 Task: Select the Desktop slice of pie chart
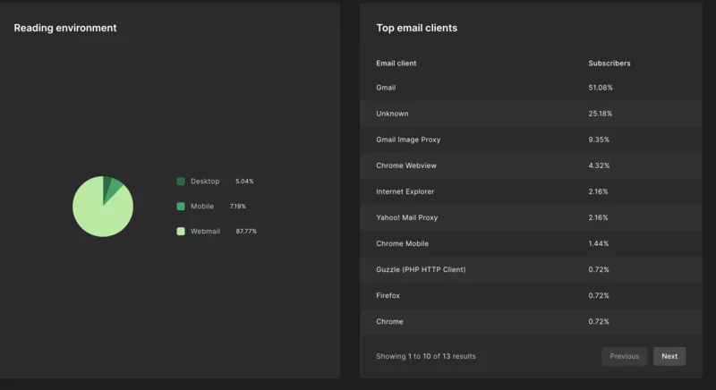pos(107,187)
